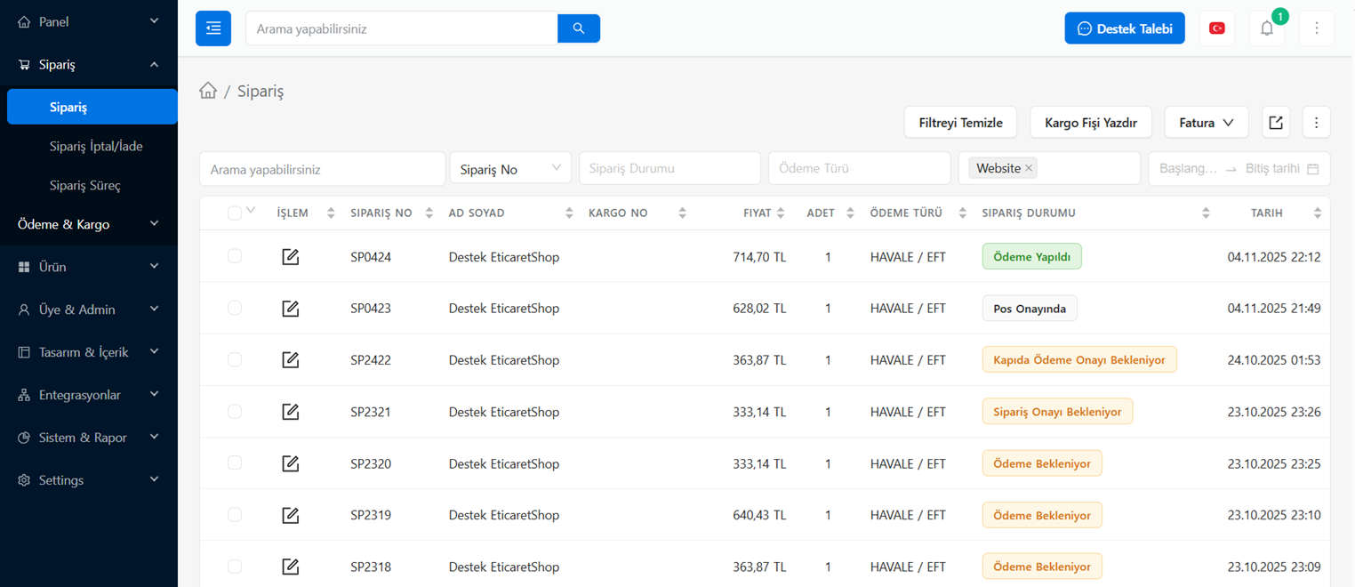Sort by the TARİH column sort arrows

coord(1318,213)
